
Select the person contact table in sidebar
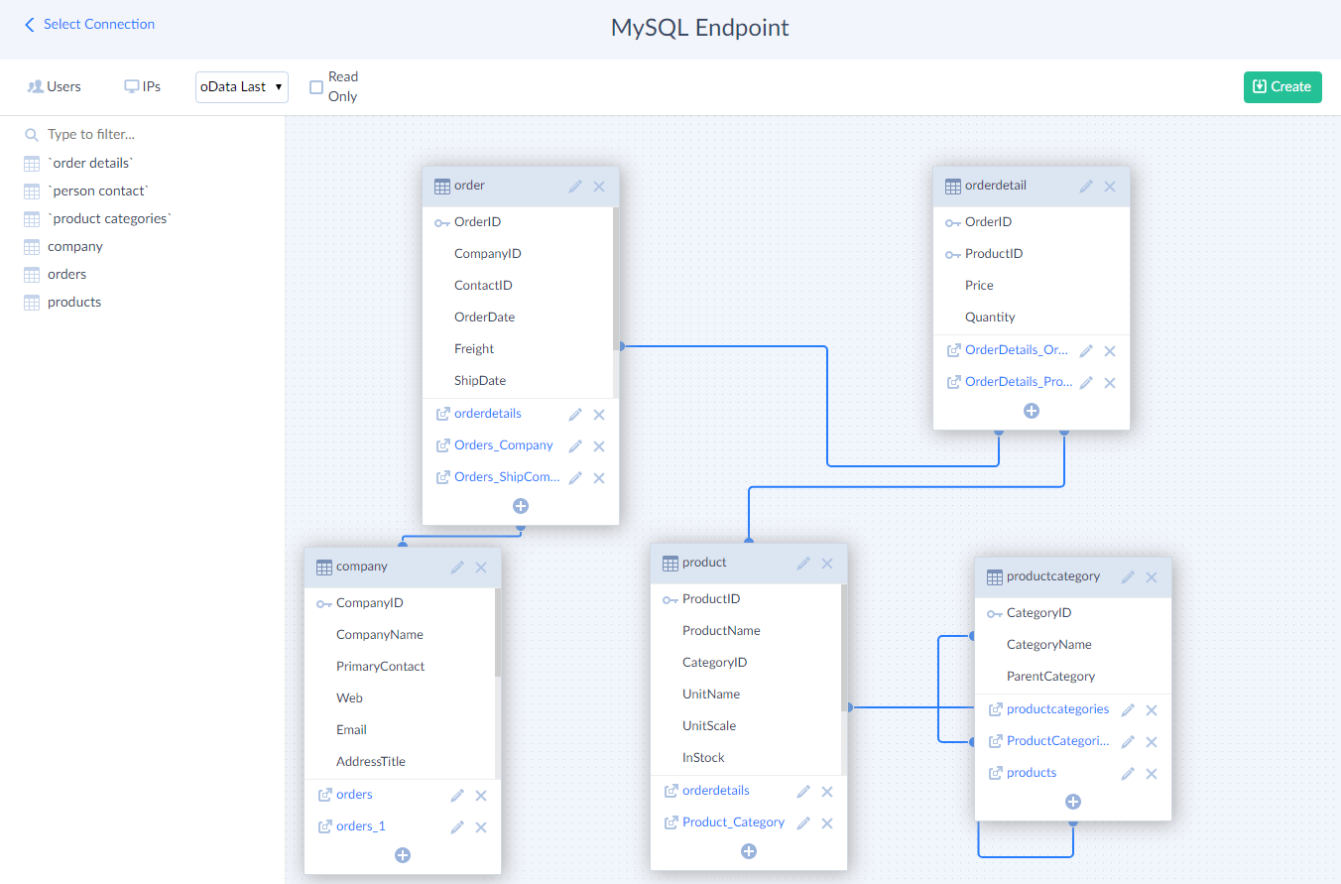pos(96,189)
